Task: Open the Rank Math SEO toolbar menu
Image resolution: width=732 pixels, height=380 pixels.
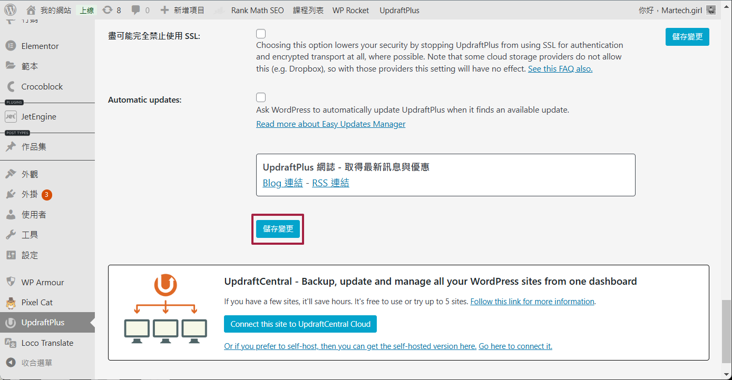Action: point(257,10)
